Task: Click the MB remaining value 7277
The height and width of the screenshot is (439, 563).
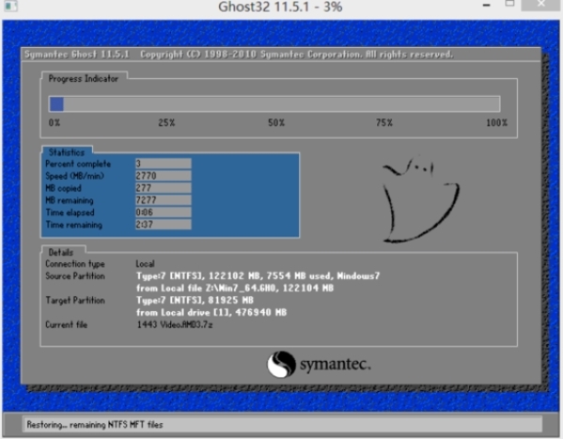Action: pyautogui.click(x=164, y=200)
